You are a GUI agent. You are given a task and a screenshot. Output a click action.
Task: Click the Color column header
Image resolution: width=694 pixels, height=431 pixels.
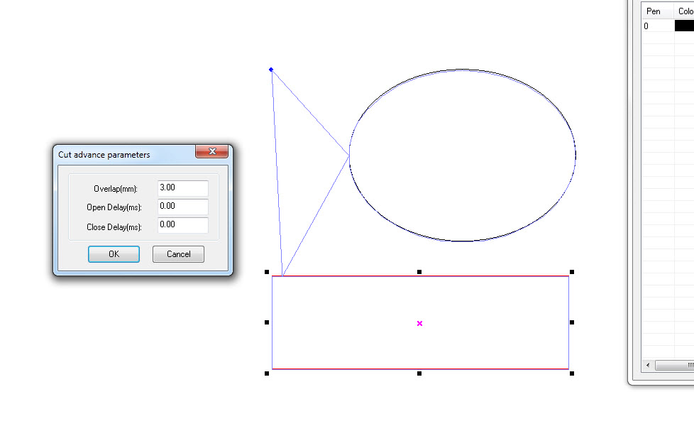coord(685,11)
